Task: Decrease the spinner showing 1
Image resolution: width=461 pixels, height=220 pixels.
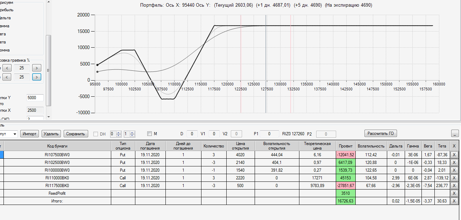Action: [x=132, y=135]
